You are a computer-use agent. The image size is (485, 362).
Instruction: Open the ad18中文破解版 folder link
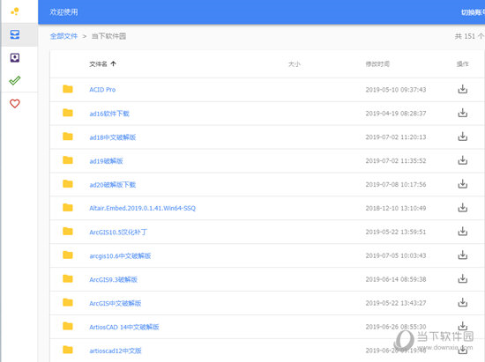click(113, 137)
